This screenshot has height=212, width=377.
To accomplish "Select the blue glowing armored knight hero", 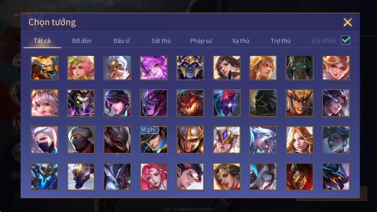I will pyautogui.click(x=44, y=177).
